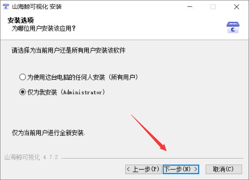Click the blue box logo in the header
The height and width of the screenshot is (180, 249).
pos(233,28)
